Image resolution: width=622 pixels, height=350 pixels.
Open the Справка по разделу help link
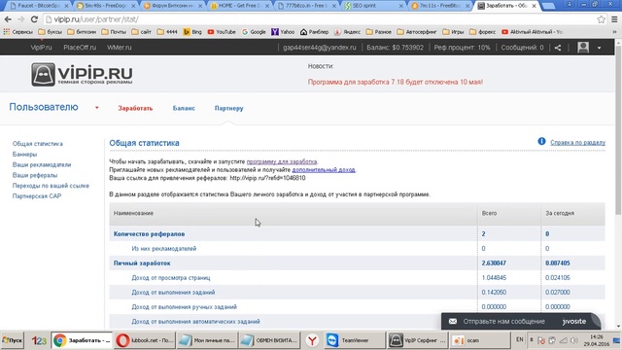coord(577,142)
